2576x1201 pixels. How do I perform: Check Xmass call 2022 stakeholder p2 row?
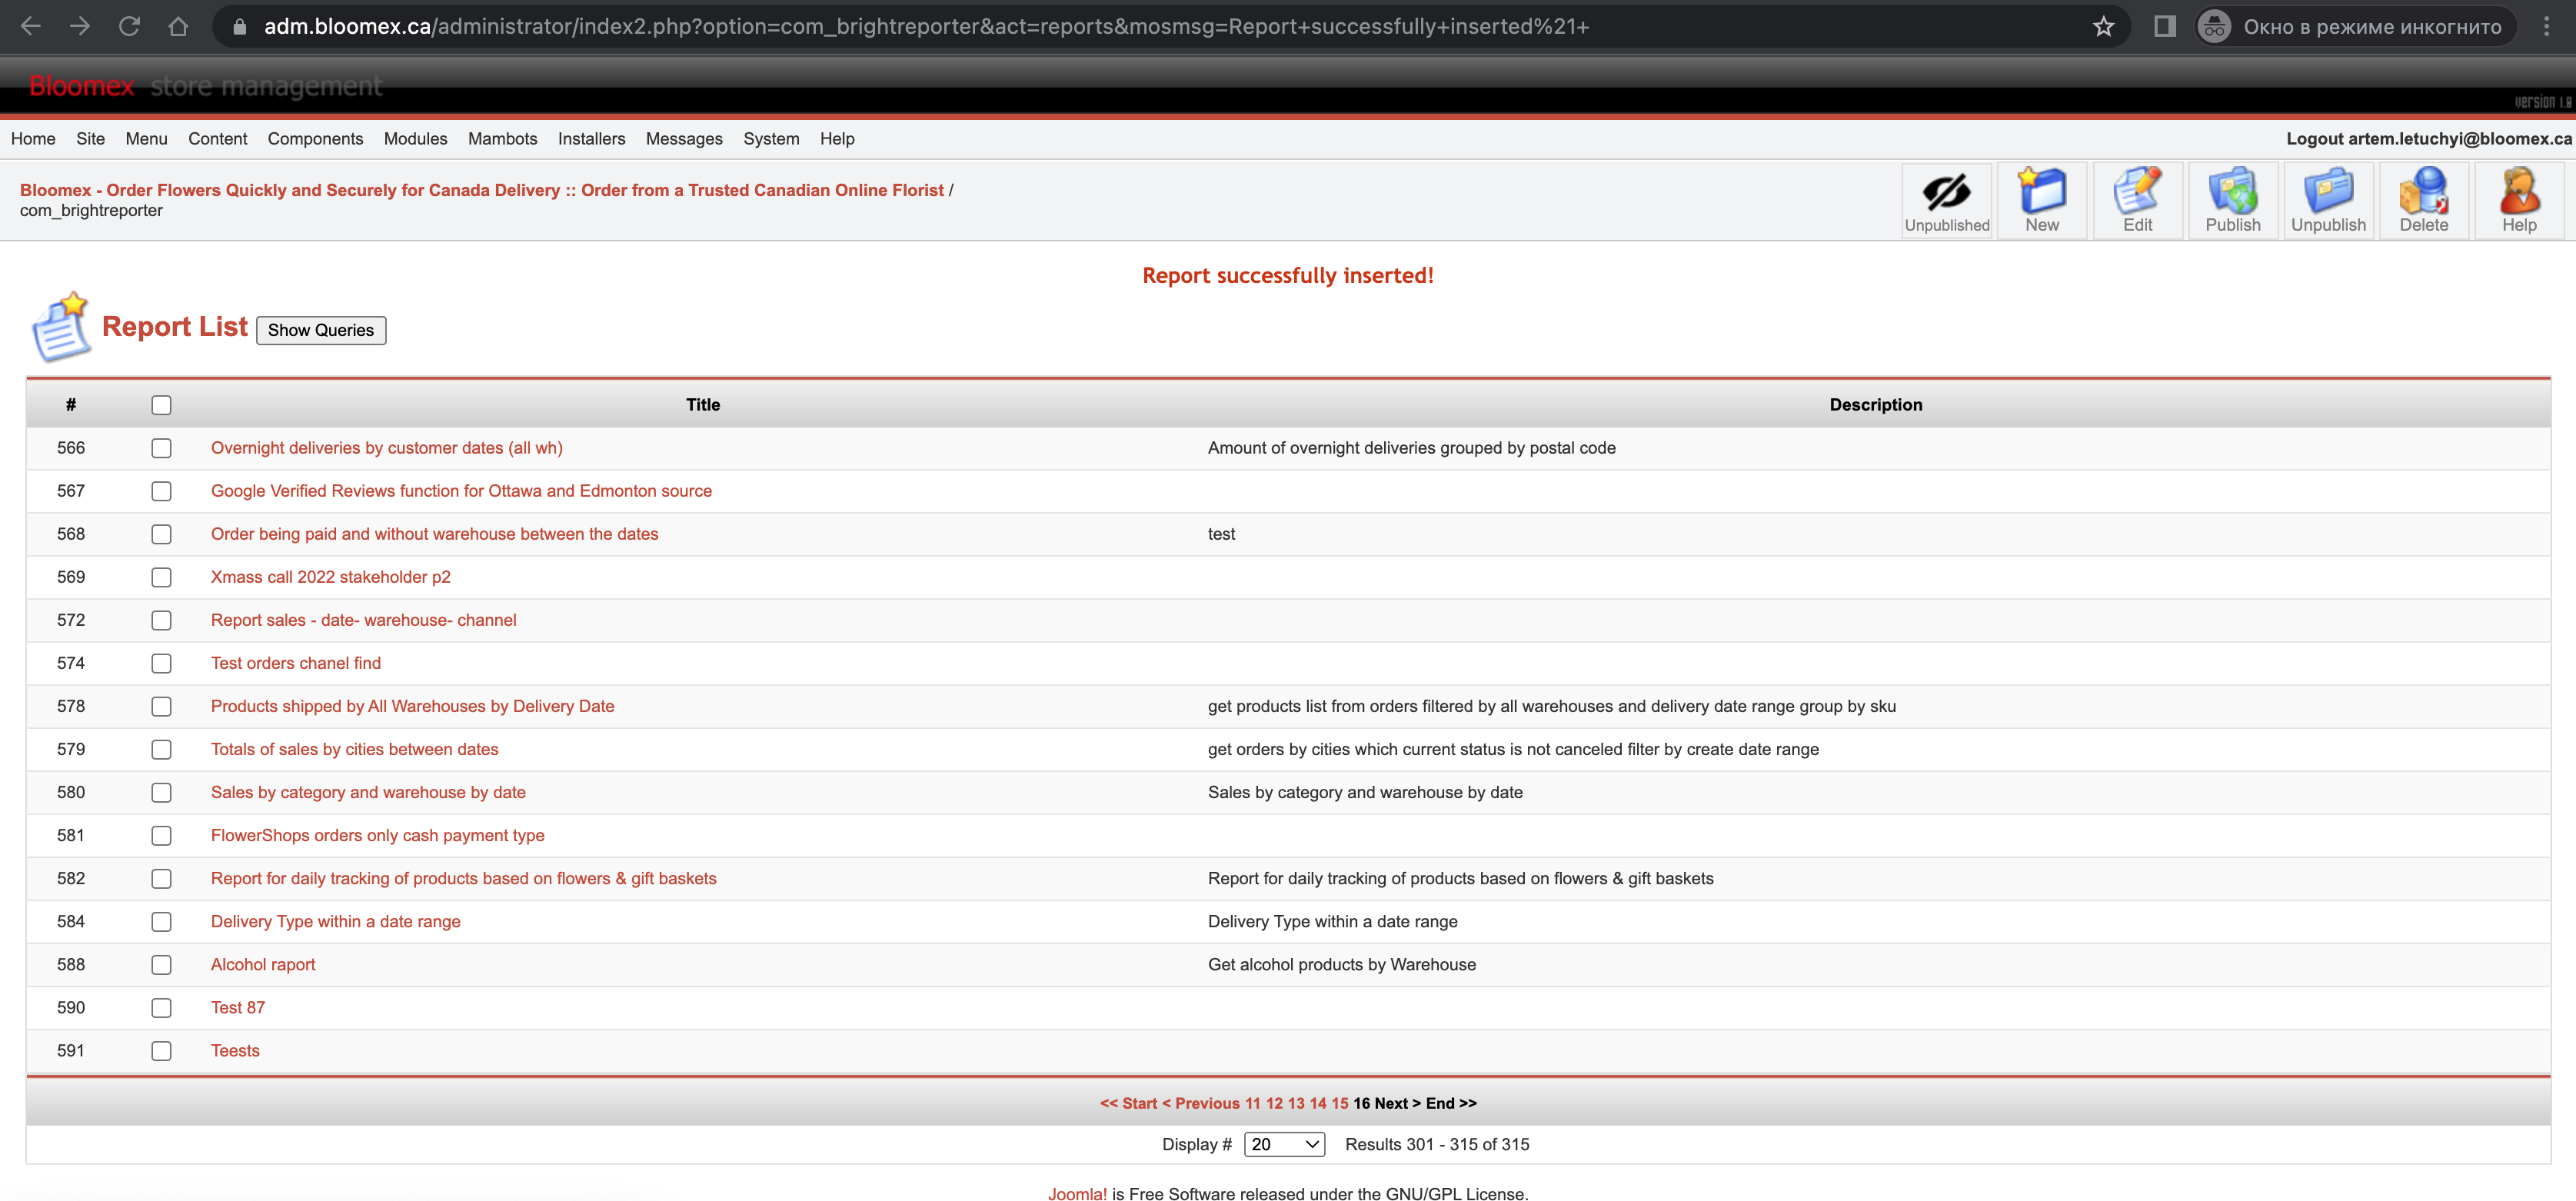(161, 577)
